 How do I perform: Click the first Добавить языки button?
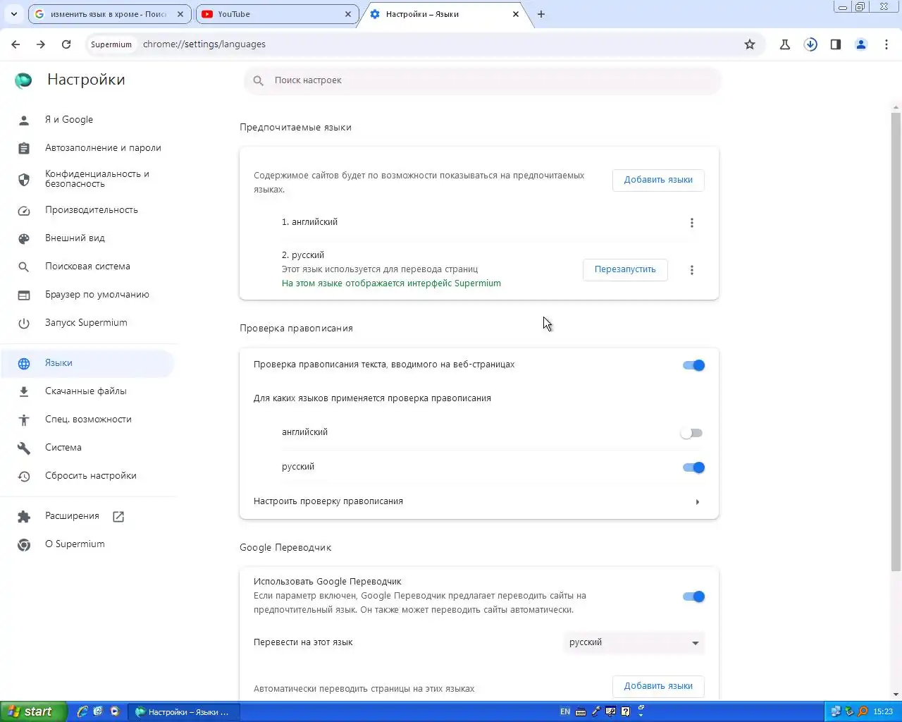pos(658,180)
